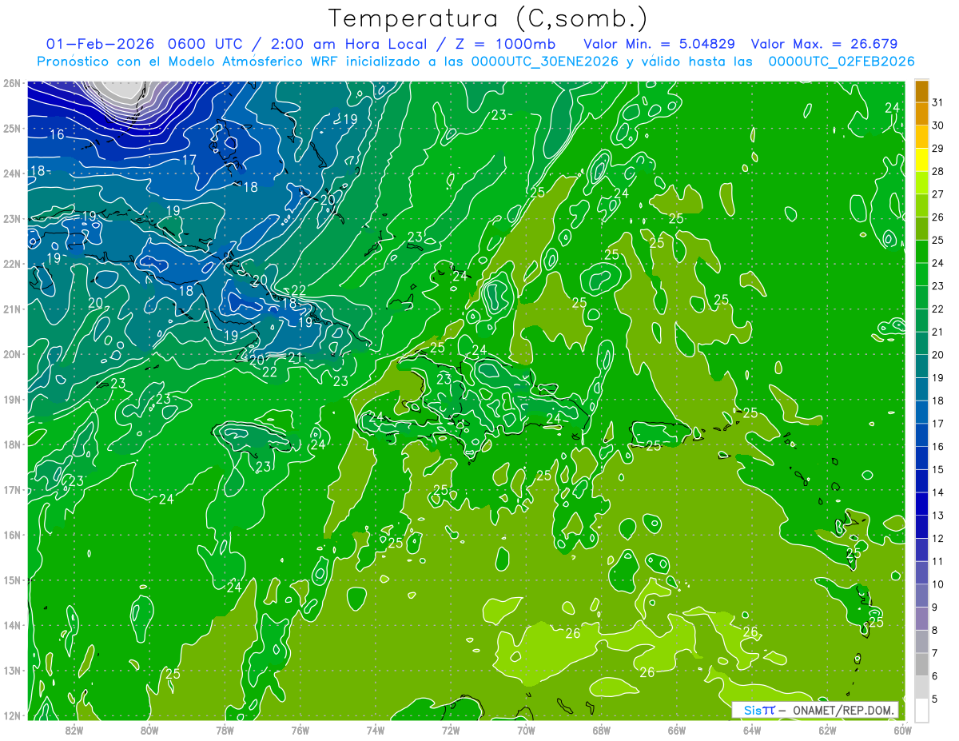Click the longitude label '62W'
Viewport: 959px width, 741px height.
coord(827,730)
